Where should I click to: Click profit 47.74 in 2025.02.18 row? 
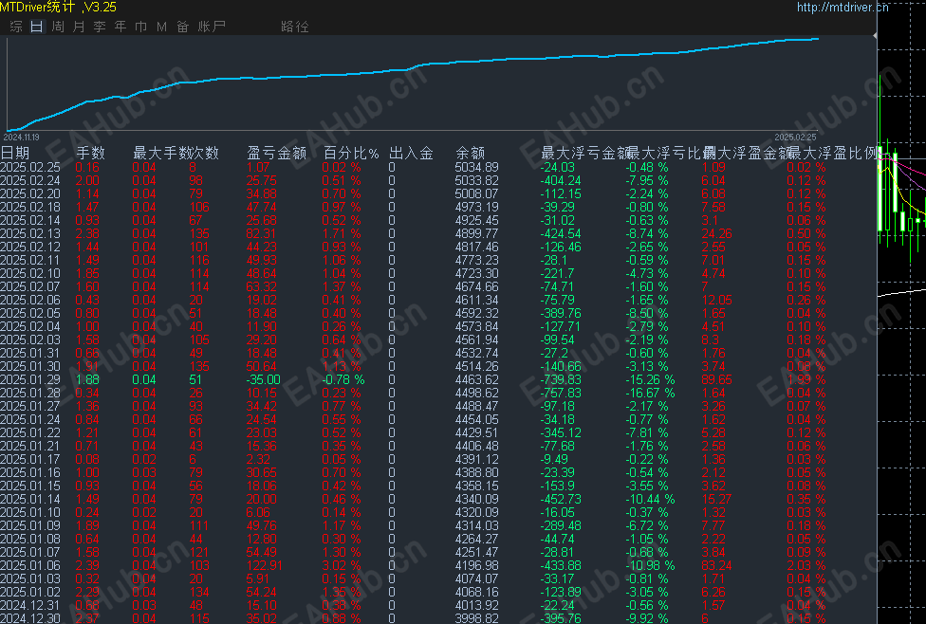pyautogui.click(x=261, y=208)
